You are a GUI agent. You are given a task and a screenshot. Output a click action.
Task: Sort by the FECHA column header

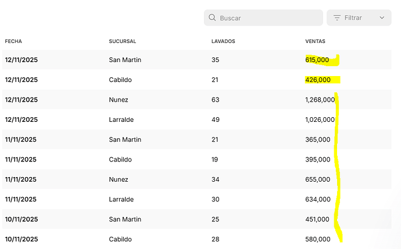(13, 41)
